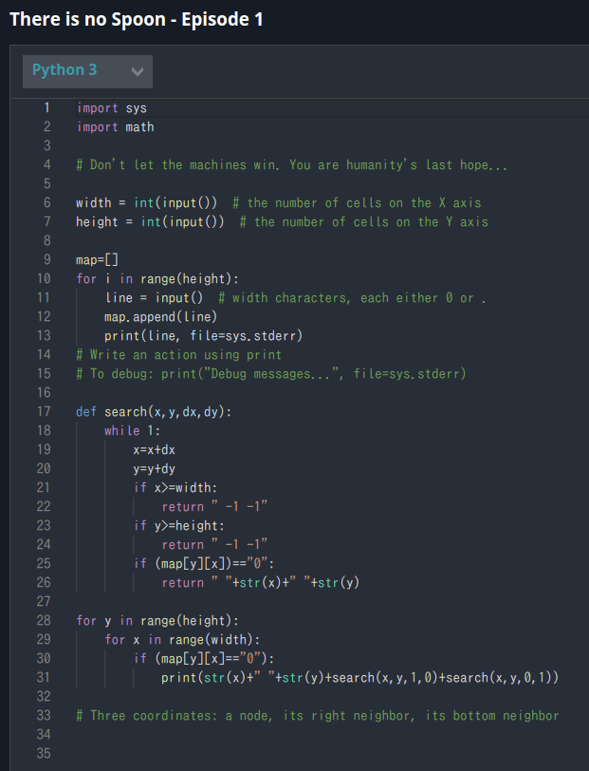The image size is (589, 771).
Task: Click line number 1 in the gutter
Action: (x=46, y=107)
